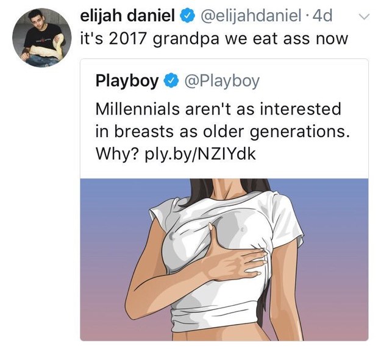
Task: Click the @Playboy handle
Action: point(222,81)
